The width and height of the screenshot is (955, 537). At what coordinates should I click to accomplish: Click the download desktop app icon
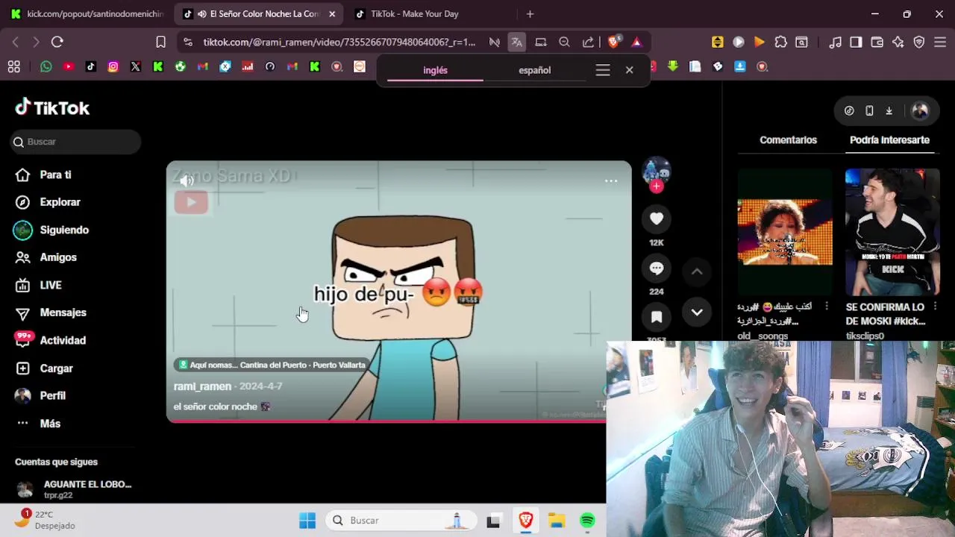(889, 111)
